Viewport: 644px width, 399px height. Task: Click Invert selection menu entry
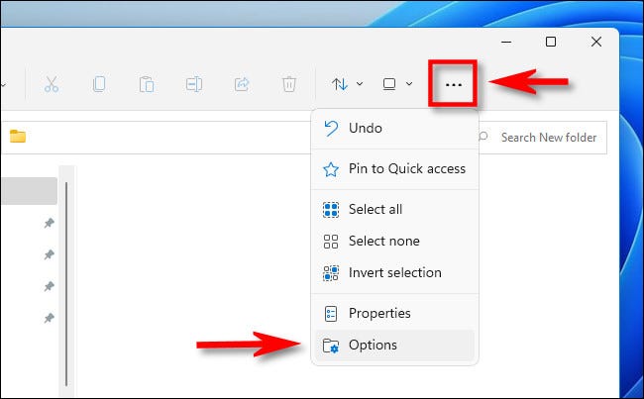(394, 272)
